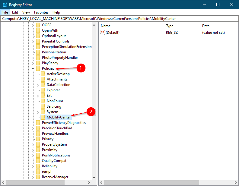Image resolution: width=239 pixels, height=186 pixels.
Task: Select the PlayReady key label
Action: [50, 63]
